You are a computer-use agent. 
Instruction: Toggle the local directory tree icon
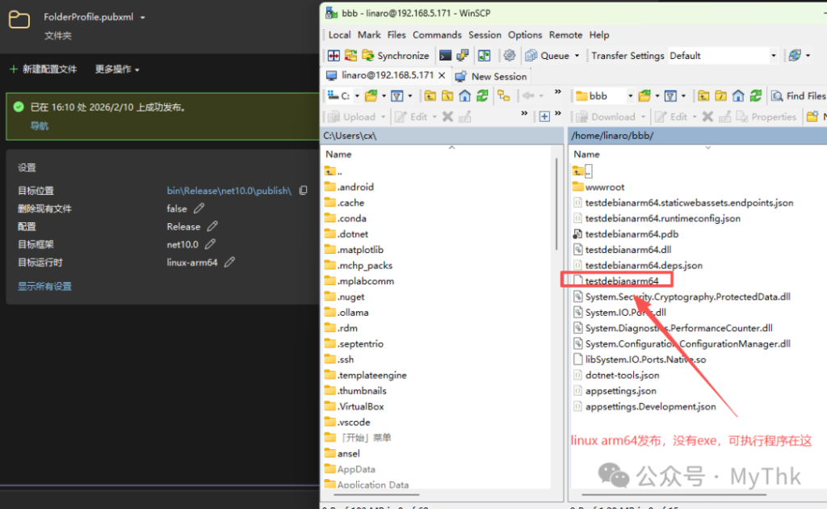tap(504, 96)
